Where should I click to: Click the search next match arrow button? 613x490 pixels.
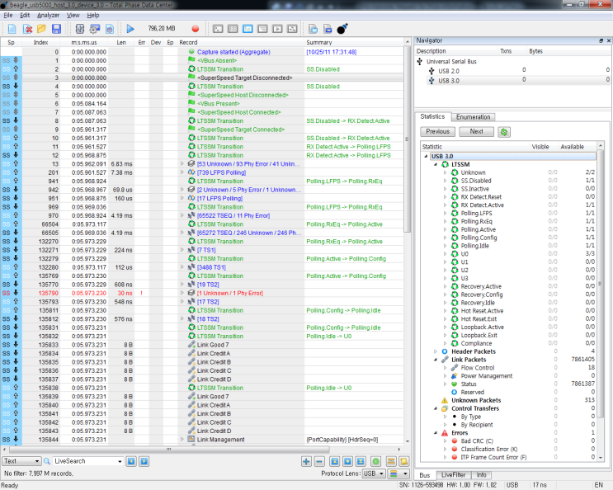(144, 461)
